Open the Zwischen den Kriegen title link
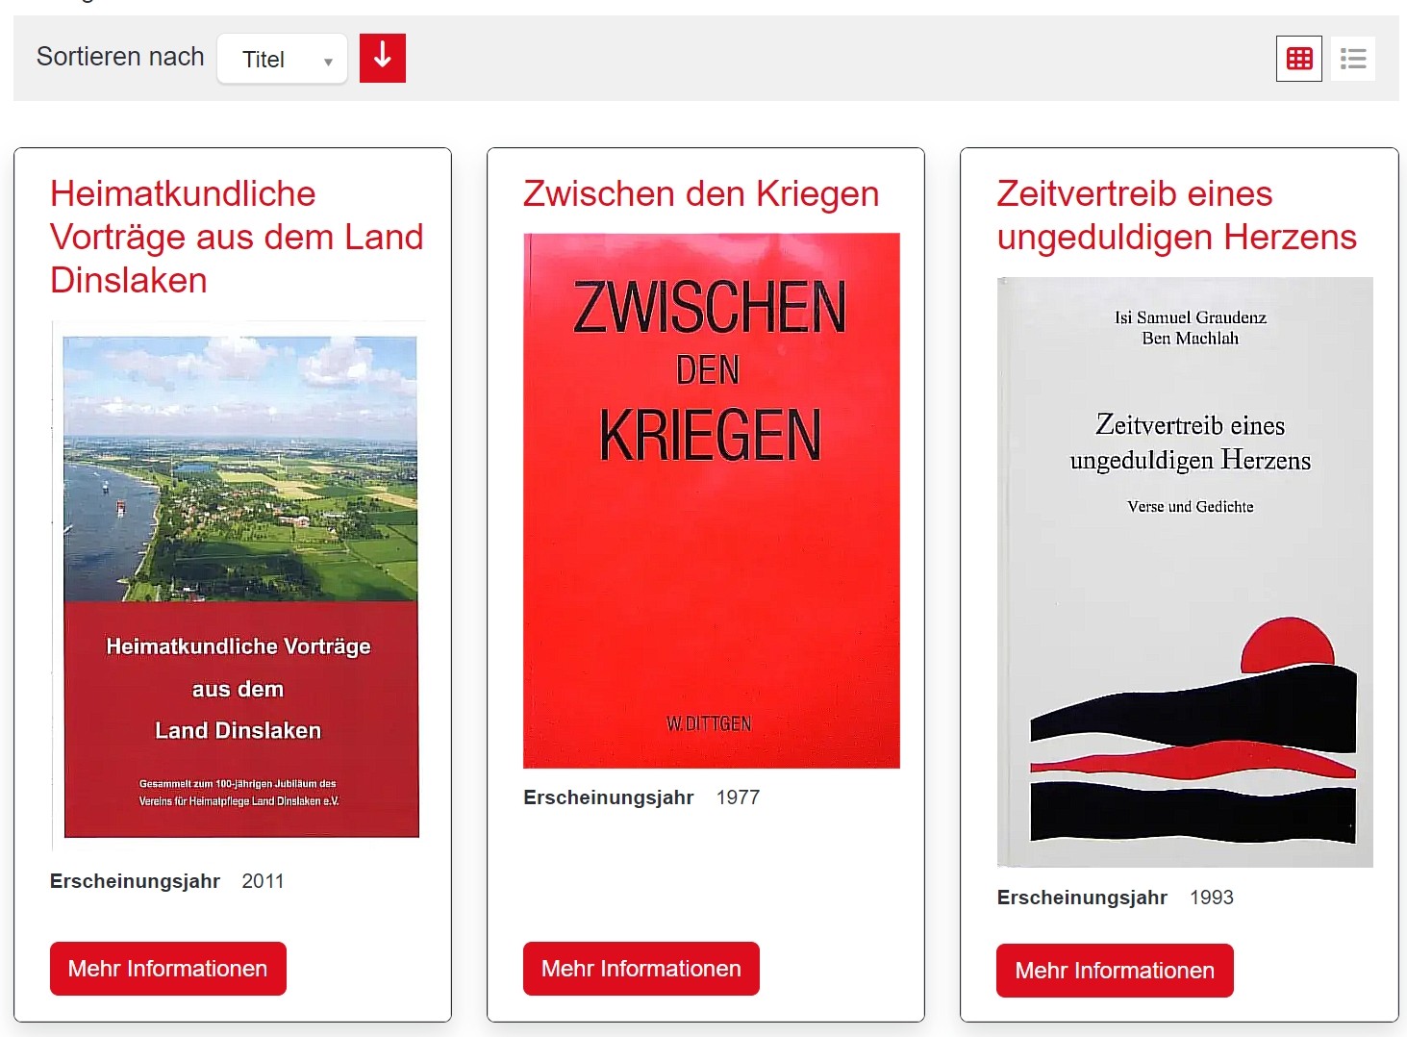 coord(701,193)
